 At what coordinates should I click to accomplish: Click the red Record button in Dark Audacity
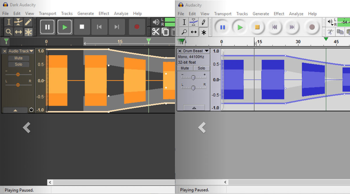[137, 27]
